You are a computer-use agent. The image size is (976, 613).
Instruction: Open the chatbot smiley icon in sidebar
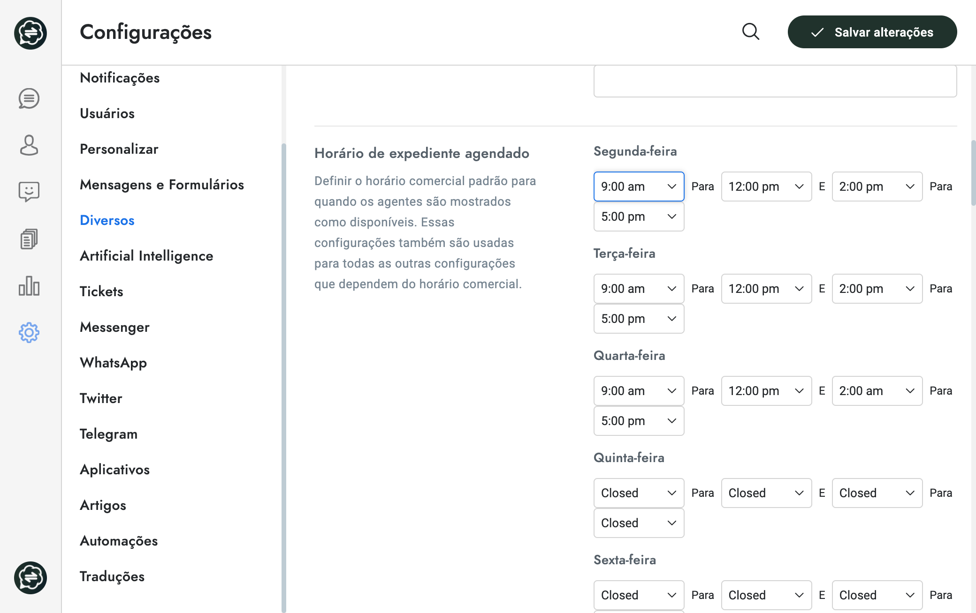29,192
